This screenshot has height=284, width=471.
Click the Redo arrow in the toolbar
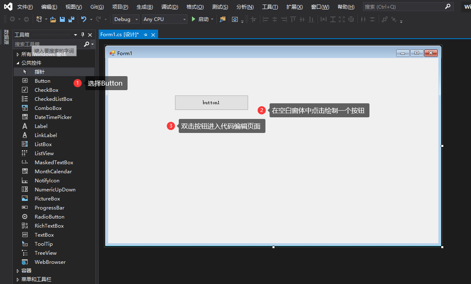(98, 19)
